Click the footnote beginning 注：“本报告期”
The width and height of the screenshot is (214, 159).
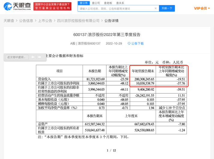83,137
